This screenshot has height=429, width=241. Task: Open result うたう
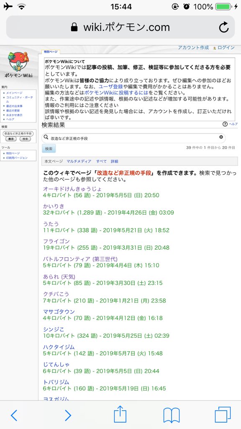pyautogui.click(x=51, y=224)
